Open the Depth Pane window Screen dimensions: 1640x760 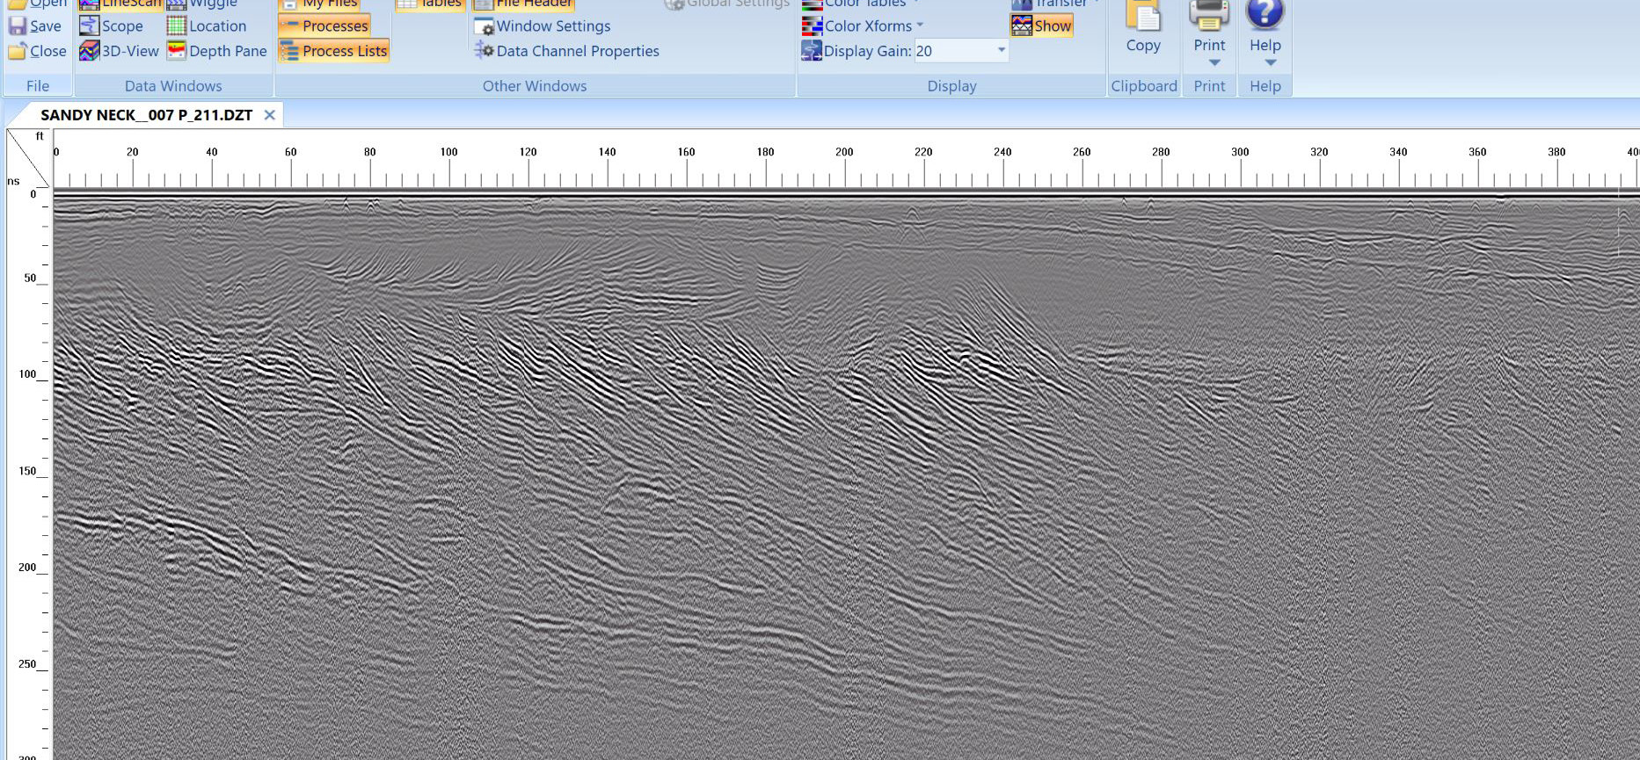[217, 51]
